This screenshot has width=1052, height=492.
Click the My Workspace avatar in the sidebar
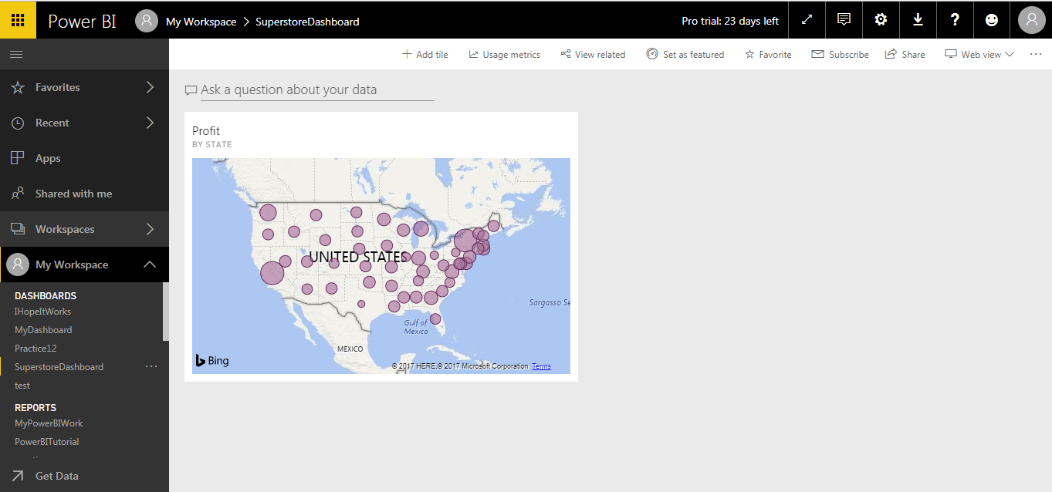18,265
